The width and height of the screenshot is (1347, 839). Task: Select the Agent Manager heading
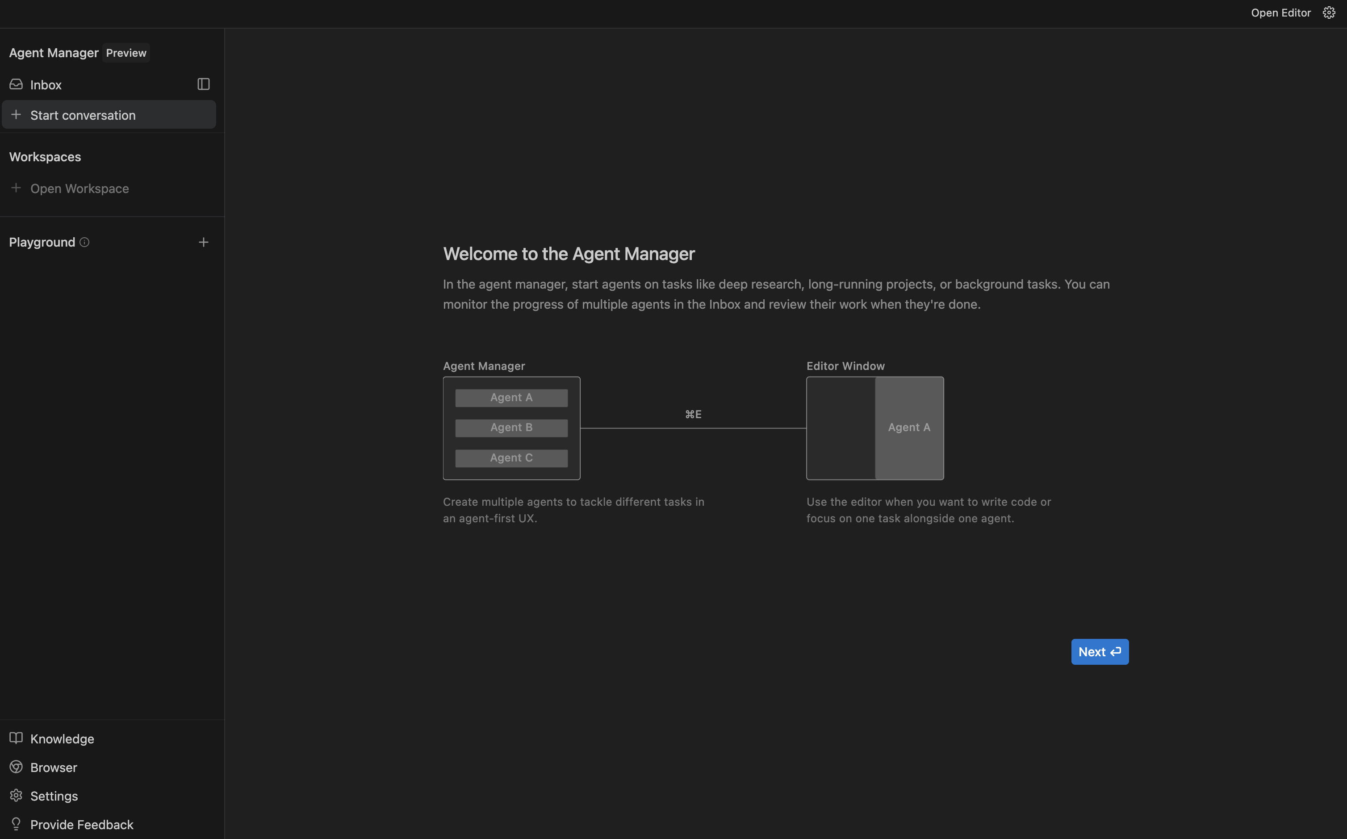coord(53,52)
